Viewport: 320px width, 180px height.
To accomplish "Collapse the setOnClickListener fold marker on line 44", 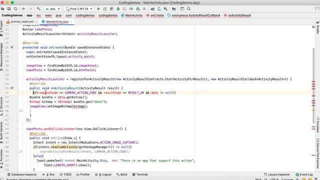I will [x=18, y=129].
